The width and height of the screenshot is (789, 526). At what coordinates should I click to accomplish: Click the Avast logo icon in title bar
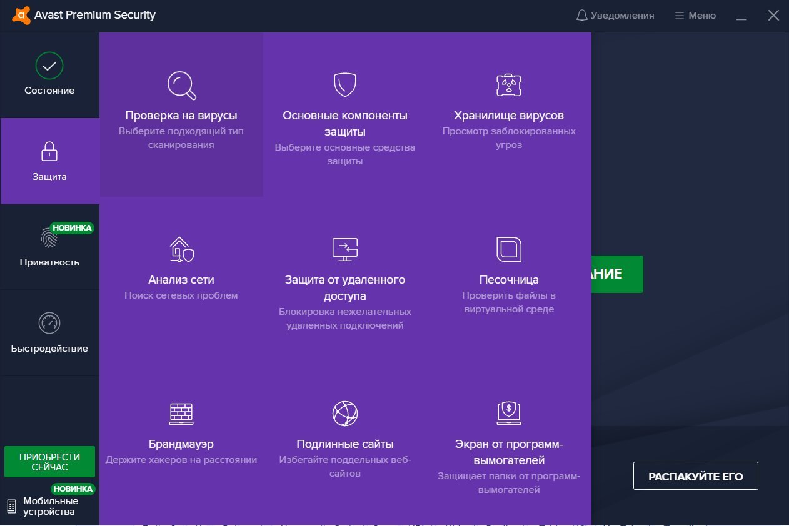(20, 15)
